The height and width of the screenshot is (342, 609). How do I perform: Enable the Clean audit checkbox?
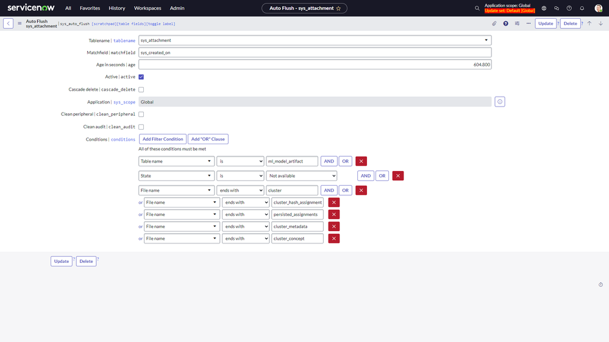coord(141,127)
